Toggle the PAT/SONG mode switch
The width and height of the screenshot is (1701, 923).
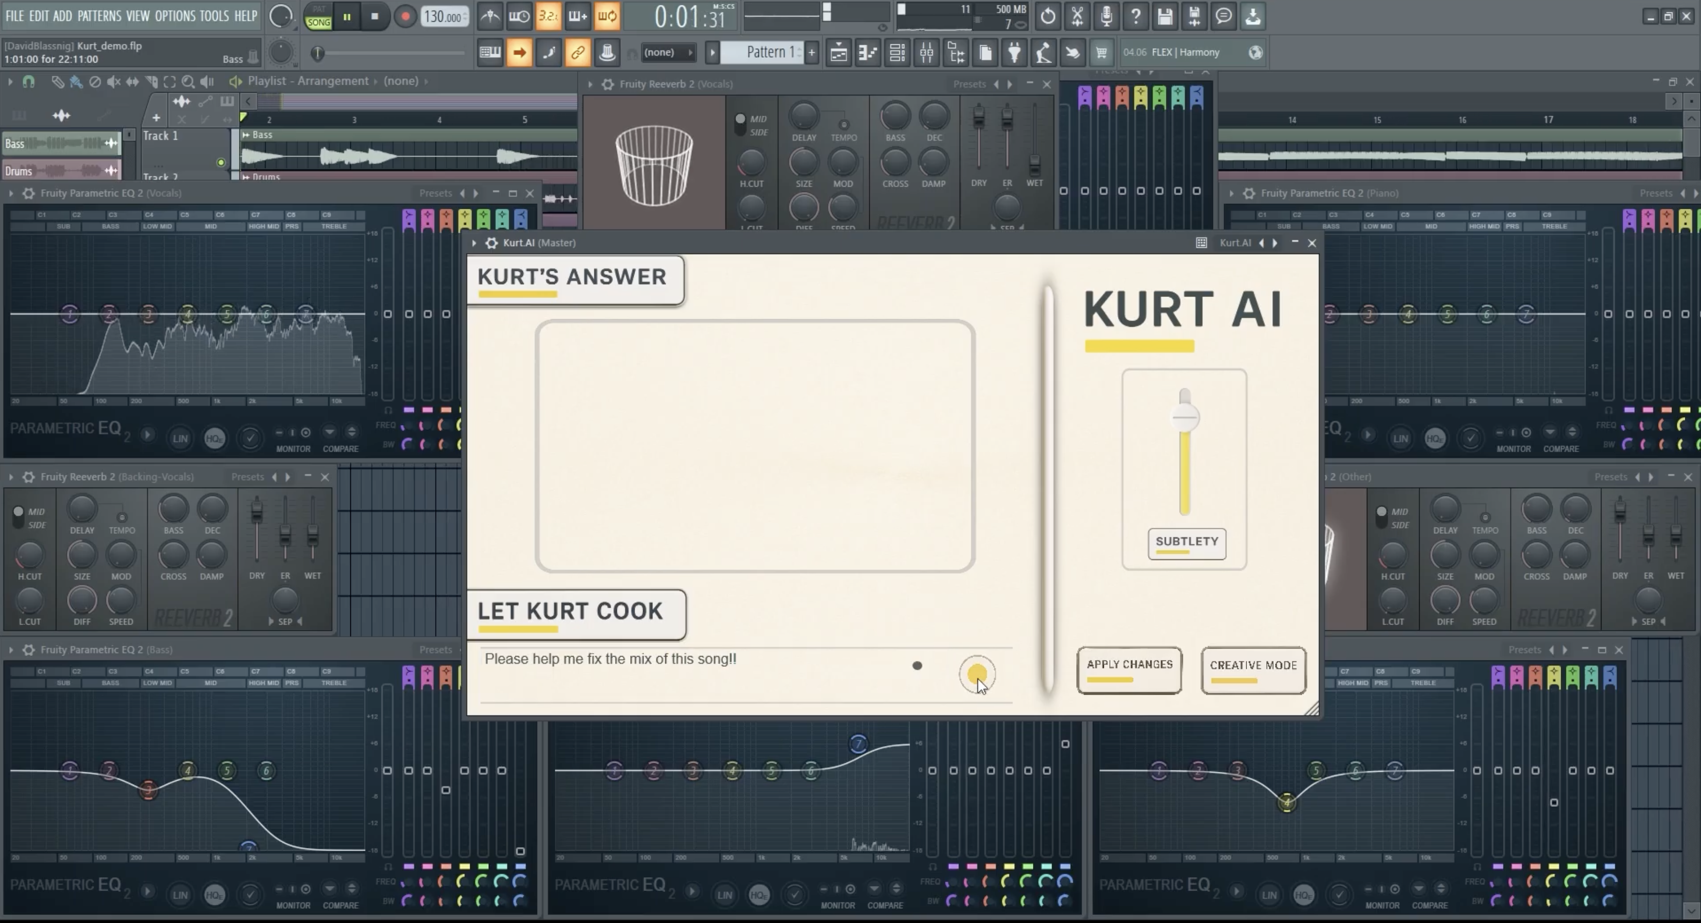(318, 17)
